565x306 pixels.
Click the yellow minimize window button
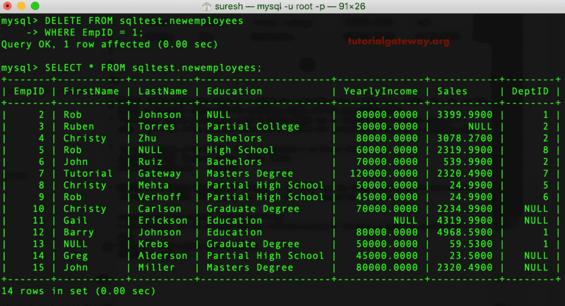tap(21, 6)
